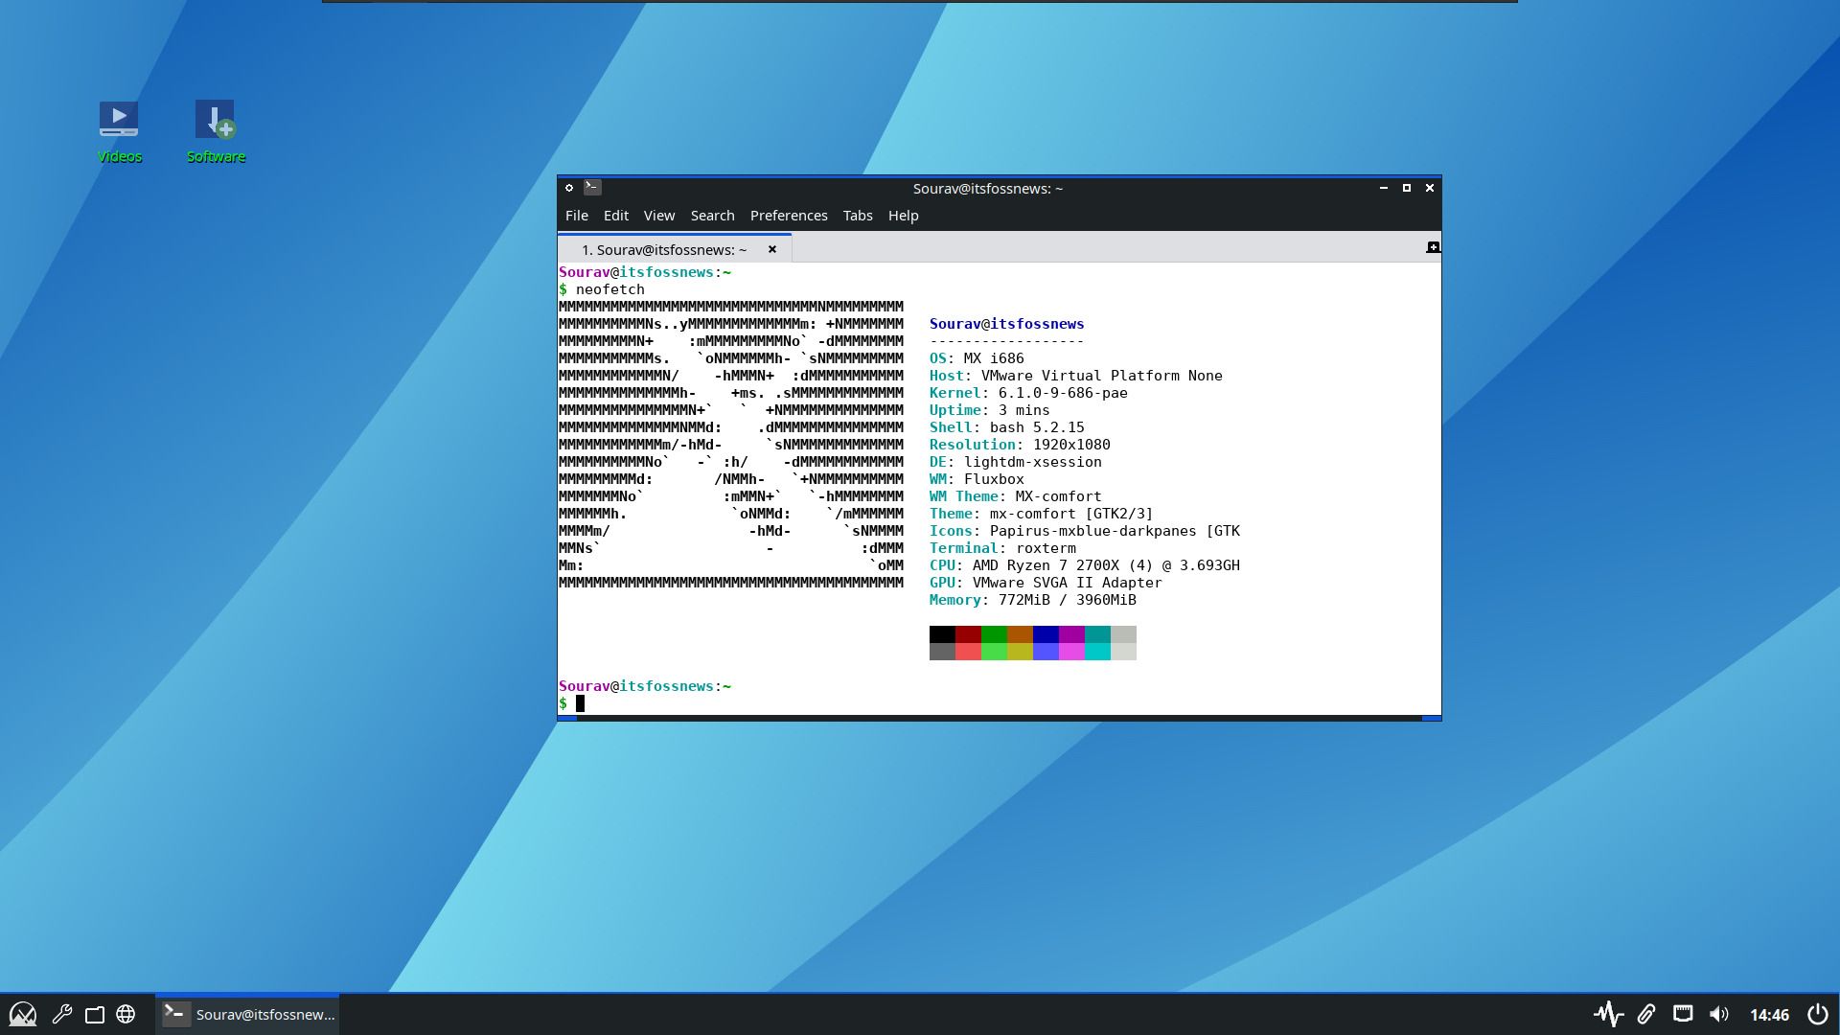Click the power button tray icon
Viewport: 1840px width, 1035px height.
tap(1818, 1014)
